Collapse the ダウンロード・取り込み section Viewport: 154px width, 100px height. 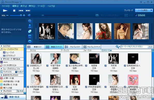coord(1,59)
